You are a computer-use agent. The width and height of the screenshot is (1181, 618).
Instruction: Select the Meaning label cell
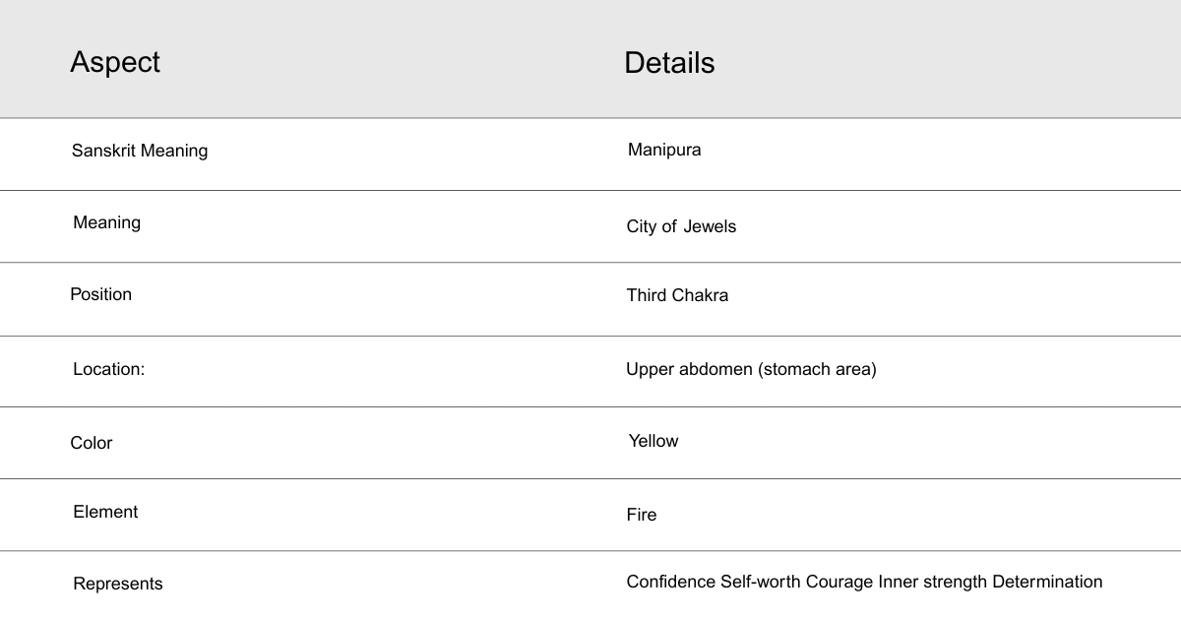pyautogui.click(x=106, y=222)
